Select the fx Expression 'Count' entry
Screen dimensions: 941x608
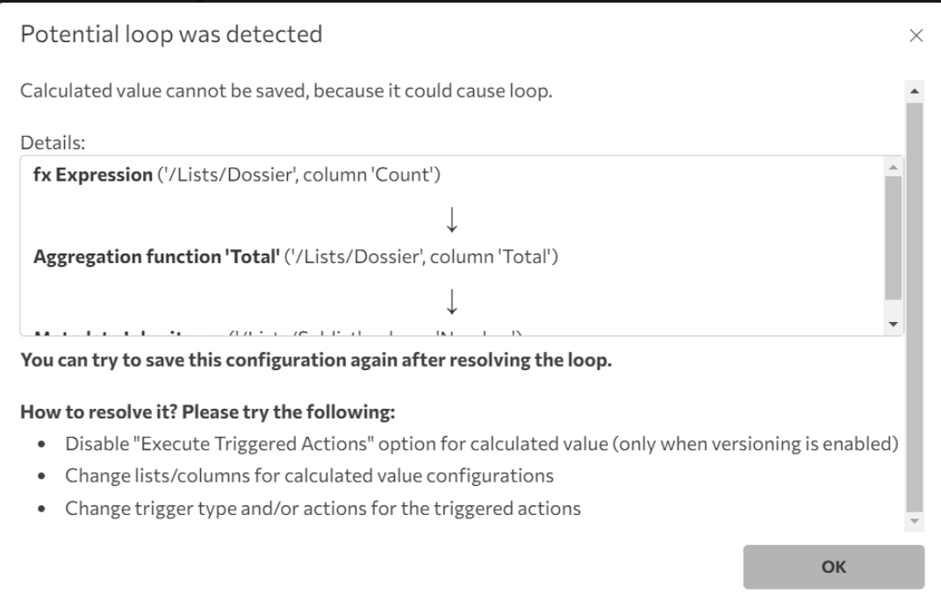(x=235, y=175)
